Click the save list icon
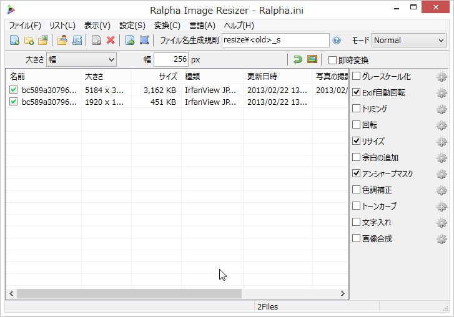The image size is (454, 317). click(77, 40)
